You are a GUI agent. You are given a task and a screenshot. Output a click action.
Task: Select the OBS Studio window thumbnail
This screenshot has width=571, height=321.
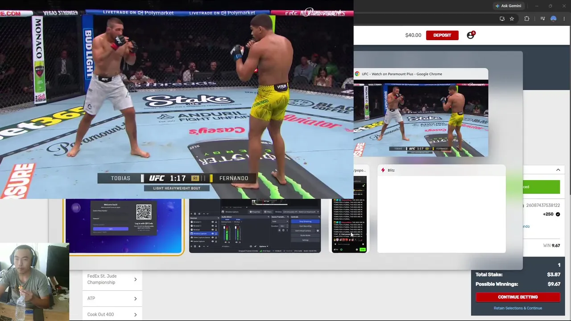(x=255, y=226)
